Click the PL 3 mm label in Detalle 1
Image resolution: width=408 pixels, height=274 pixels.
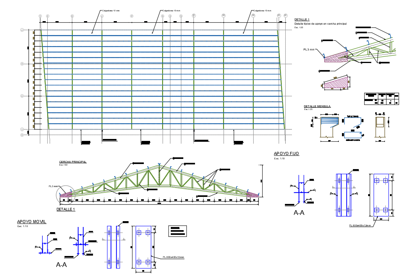click(309, 50)
